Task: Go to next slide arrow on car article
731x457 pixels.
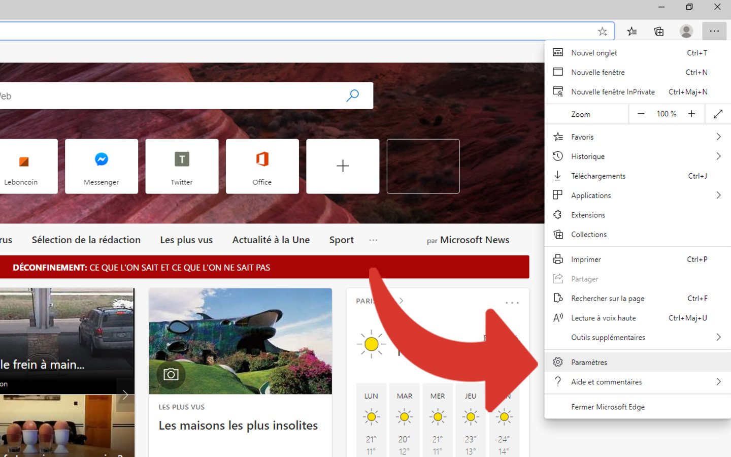Action: 125,395
